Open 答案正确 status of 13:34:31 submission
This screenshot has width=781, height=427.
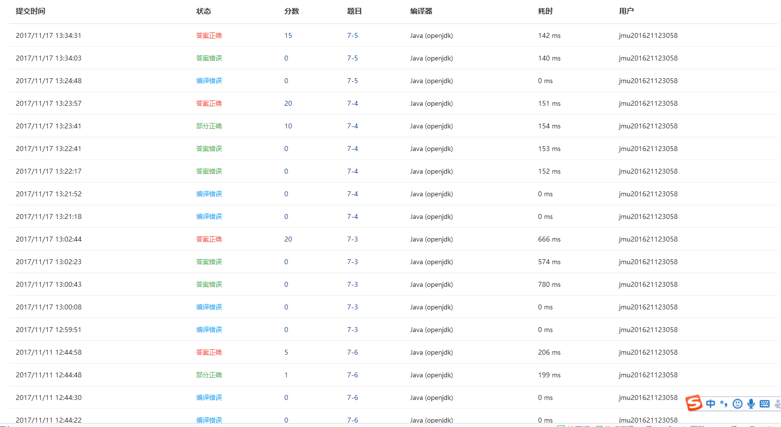pyautogui.click(x=209, y=35)
